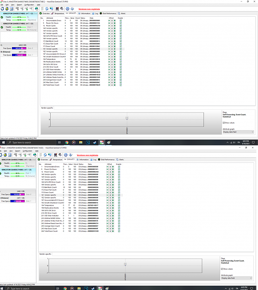
Task: Uncheck Enable for Uncorrectable Errors, upper window
Action: (121, 20)
